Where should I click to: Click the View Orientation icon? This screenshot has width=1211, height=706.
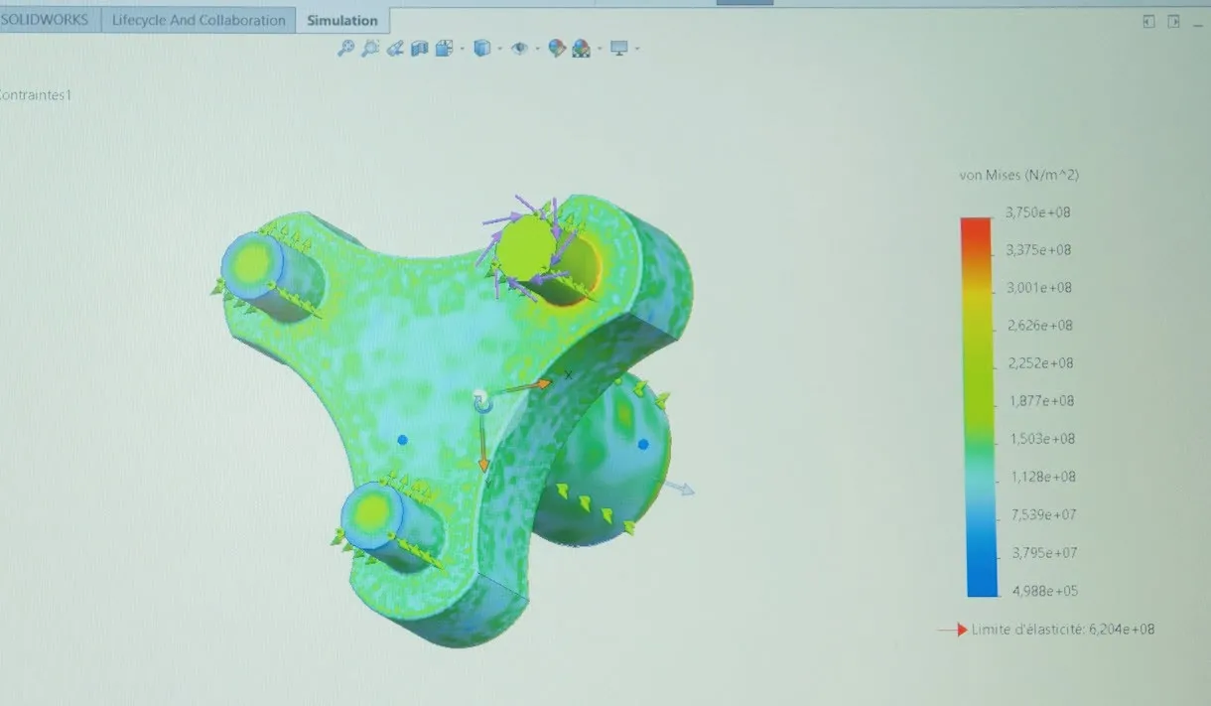pos(443,48)
